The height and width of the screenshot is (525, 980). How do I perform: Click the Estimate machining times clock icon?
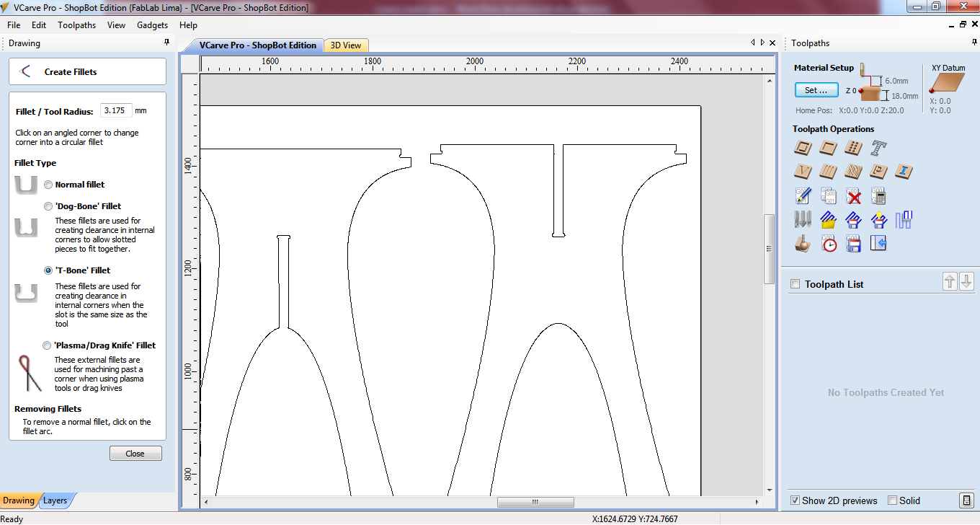point(829,244)
